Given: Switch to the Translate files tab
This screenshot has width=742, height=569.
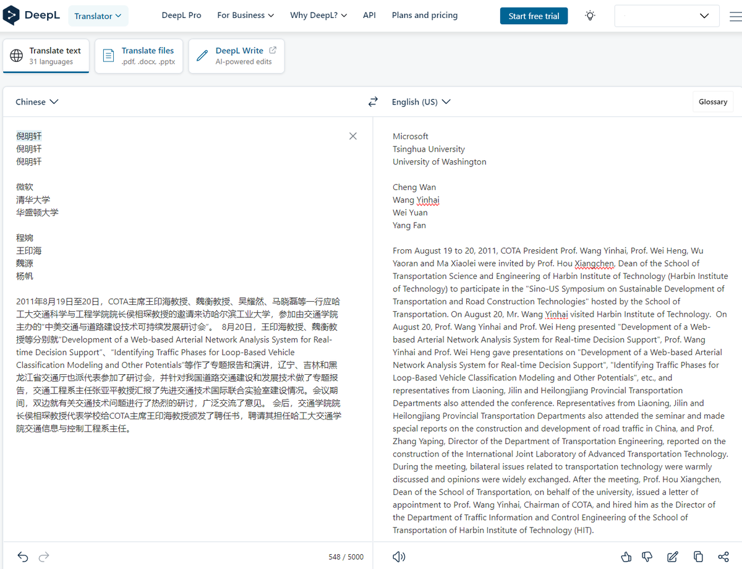Looking at the screenshot, I should 139,56.
